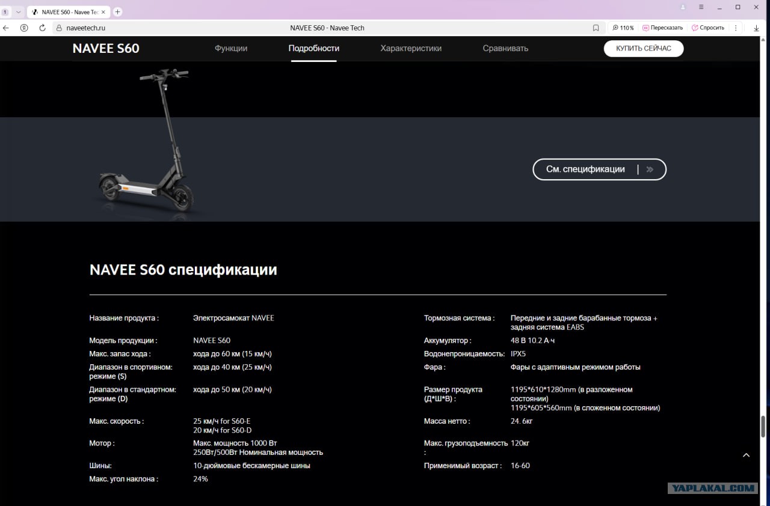
Task: Open the three-dot toolbar menu
Action: [736, 28]
